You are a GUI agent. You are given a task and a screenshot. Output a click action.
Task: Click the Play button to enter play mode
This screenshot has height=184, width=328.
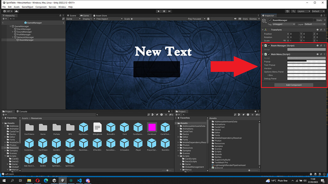click(x=159, y=11)
